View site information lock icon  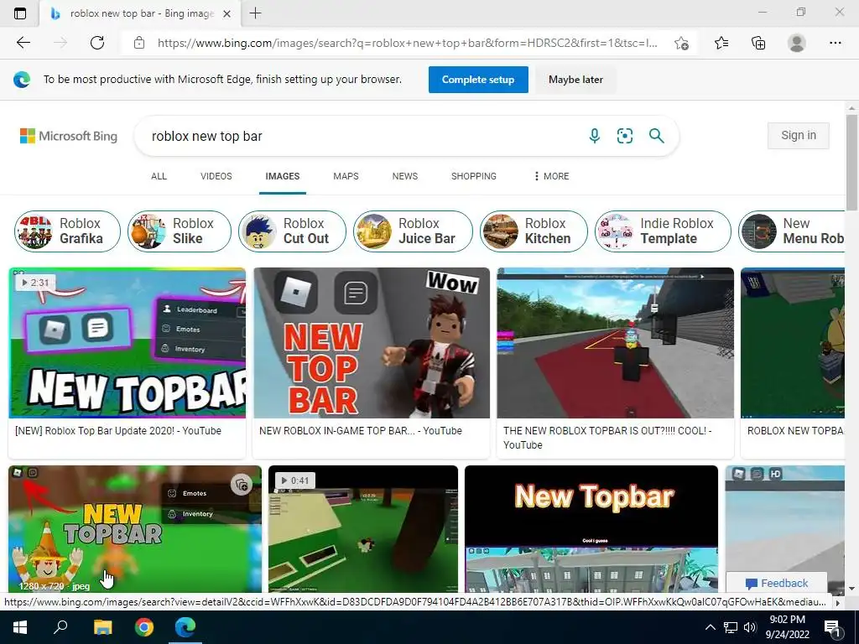[x=139, y=43]
